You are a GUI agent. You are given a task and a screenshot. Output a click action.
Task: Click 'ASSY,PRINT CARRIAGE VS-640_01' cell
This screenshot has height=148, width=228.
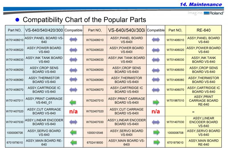(44, 101)
